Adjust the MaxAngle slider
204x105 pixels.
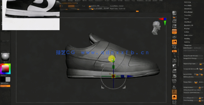point(201,69)
